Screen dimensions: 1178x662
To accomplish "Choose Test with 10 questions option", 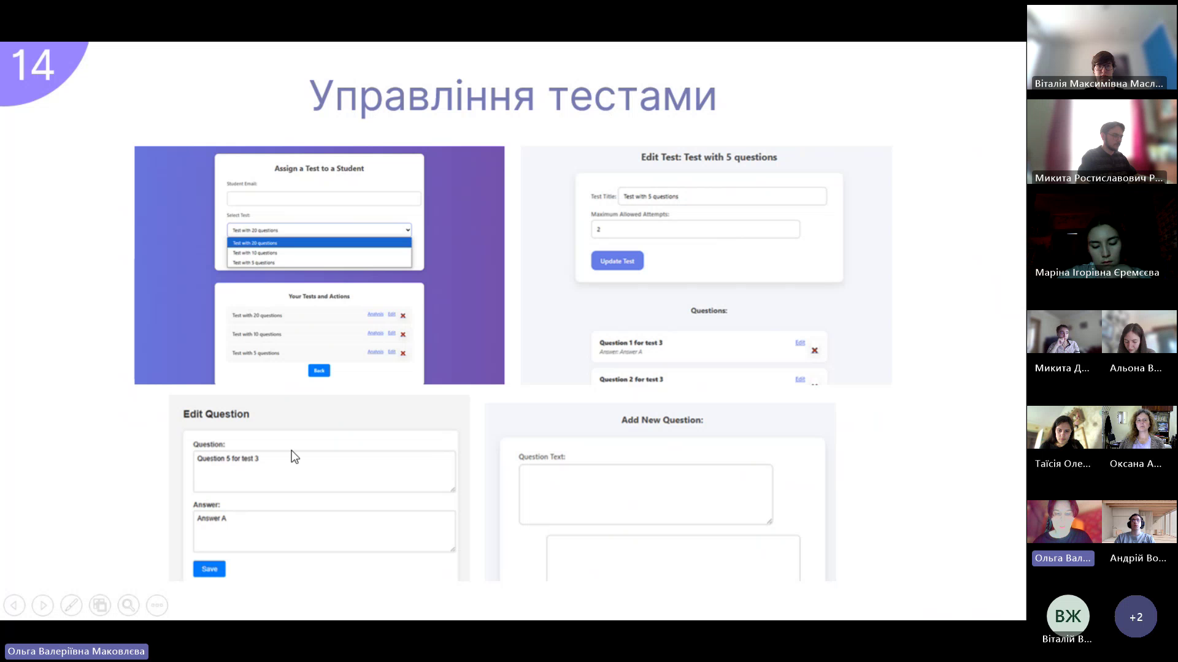I will coord(319,253).
